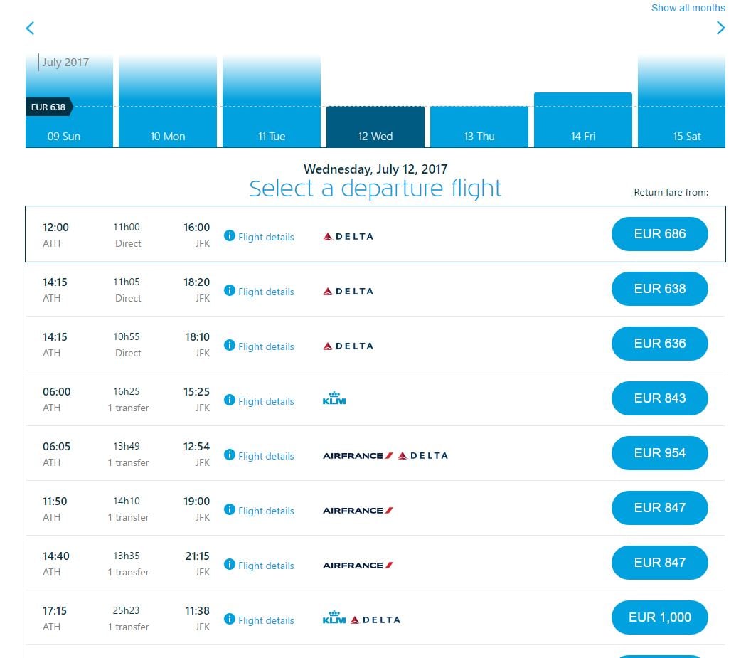Screen dimensions: 741x658
Task: Go to previous week with left chevron
Action: [x=31, y=28]
